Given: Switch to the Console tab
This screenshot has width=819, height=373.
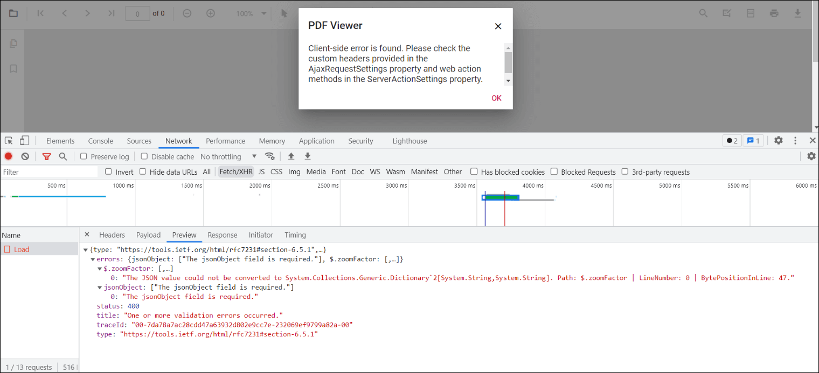Looking at the screenshot, I should tap(101, 141).
